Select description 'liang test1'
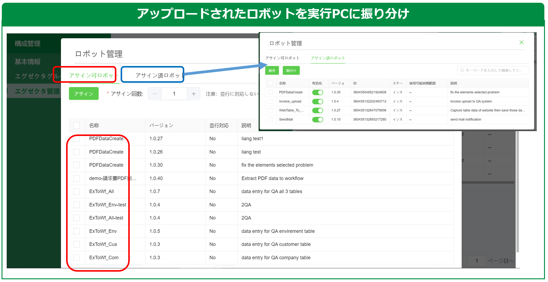548x282 pixels. (x=252, y=138)
